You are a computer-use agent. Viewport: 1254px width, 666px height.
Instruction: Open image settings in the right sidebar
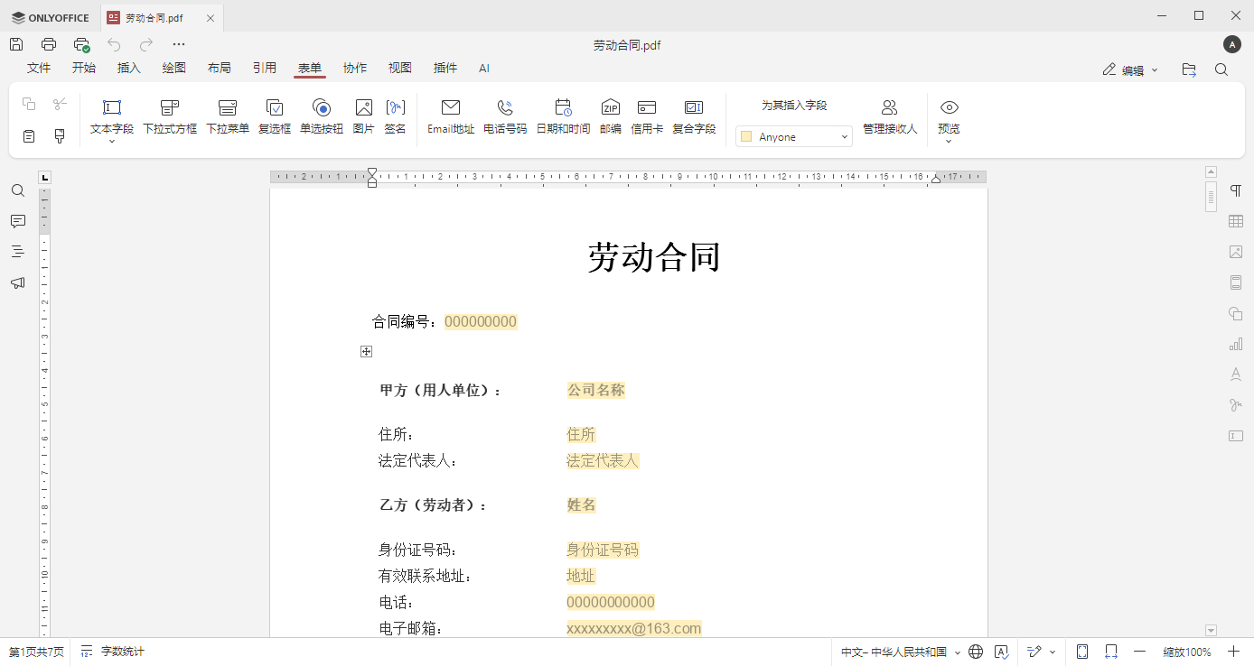point(1235,252)
